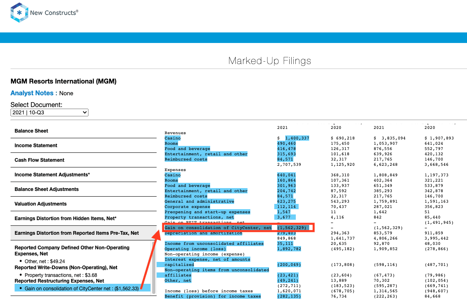Click the Operating income value 1,892,782

289,249
